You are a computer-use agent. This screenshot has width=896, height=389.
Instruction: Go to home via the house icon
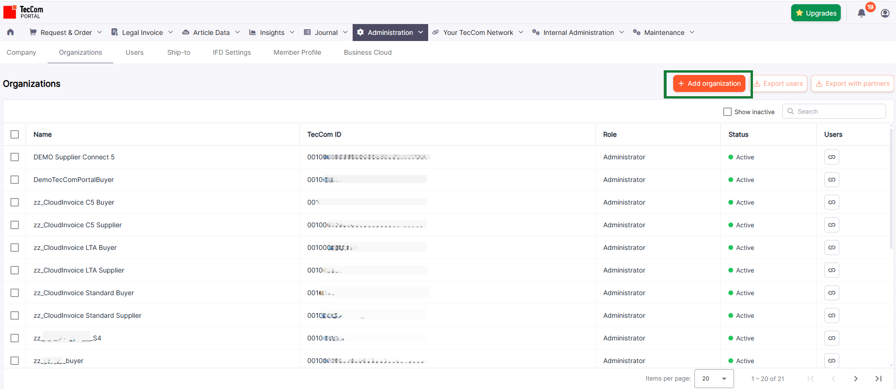click(x=10, y=32)
